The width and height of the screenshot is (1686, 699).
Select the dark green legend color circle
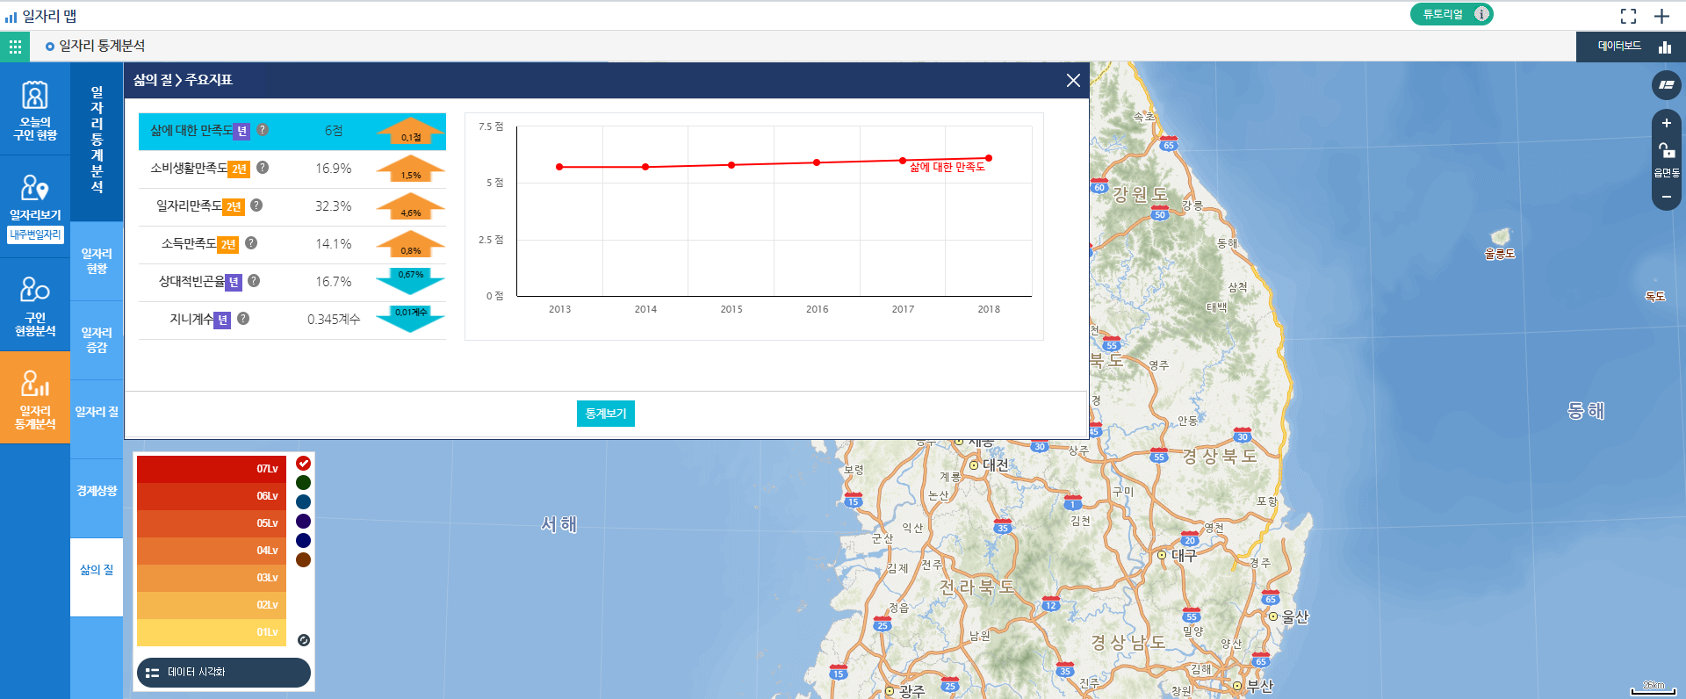click(303, 483)
